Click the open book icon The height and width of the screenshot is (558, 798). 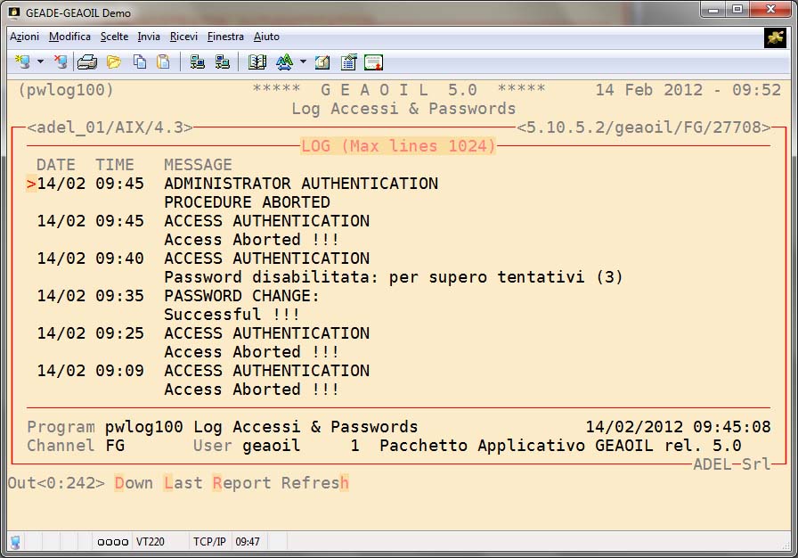pos(257,62)
